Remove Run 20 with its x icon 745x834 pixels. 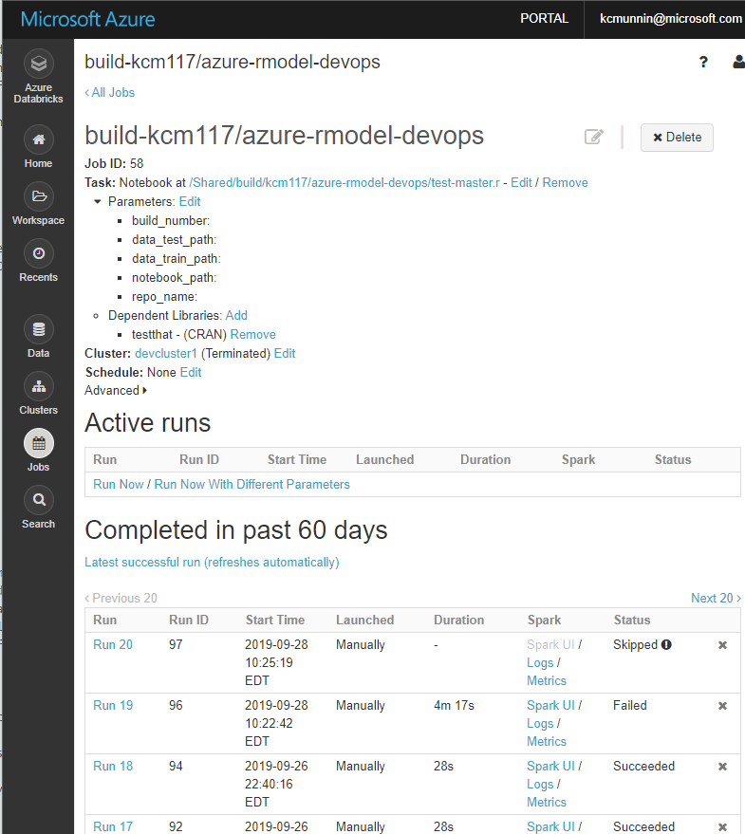pos(722,645)
